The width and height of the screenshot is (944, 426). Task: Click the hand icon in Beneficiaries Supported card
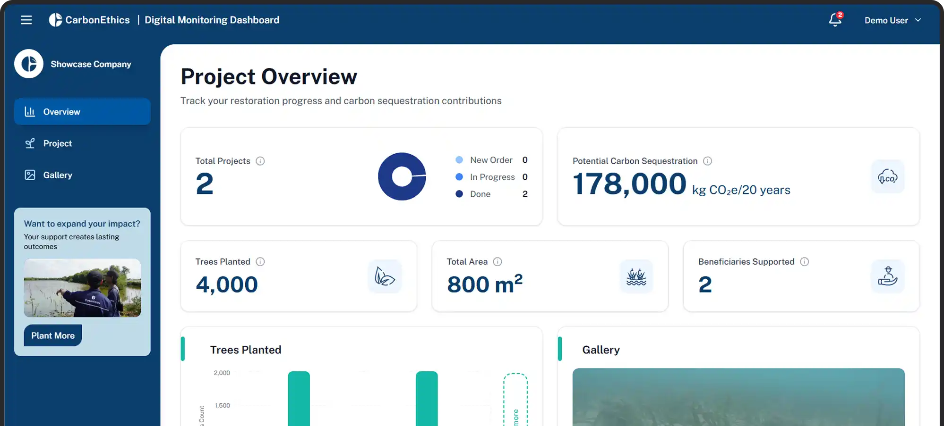pyautogui.click(x=887, y=276)
